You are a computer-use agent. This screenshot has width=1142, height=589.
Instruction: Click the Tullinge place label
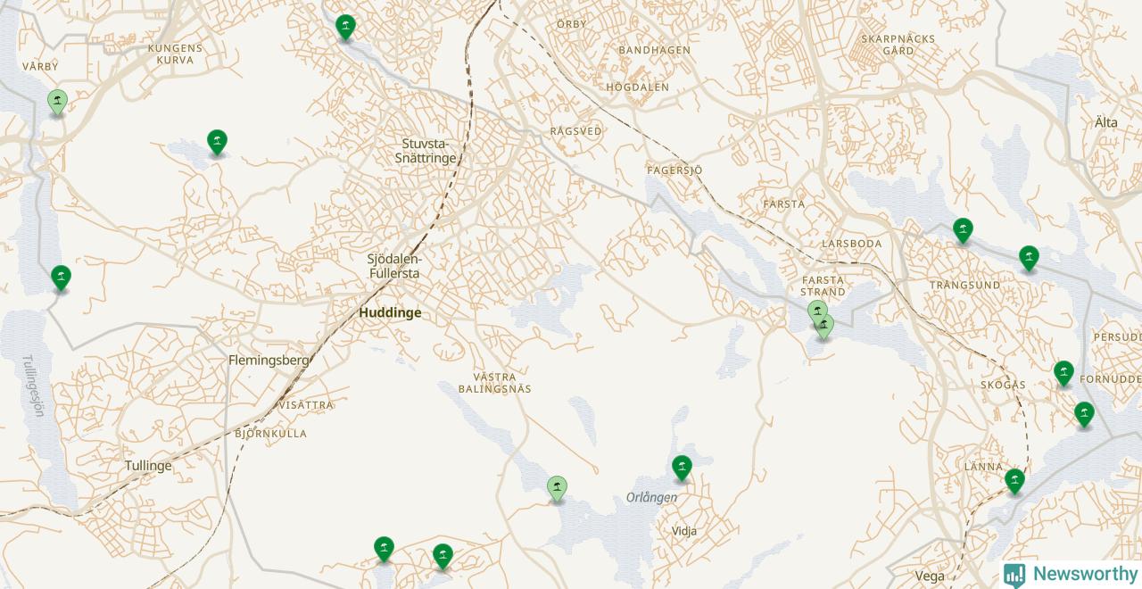(148, 466)
